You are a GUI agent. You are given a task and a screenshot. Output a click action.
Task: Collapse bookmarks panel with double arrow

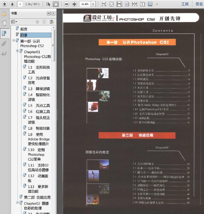coord(49,13)
